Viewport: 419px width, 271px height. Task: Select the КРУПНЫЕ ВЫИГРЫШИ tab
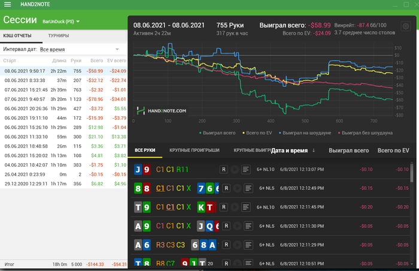[x=252, y=150]
